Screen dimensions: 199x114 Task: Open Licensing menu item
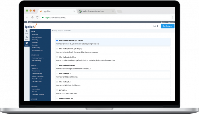35,40
